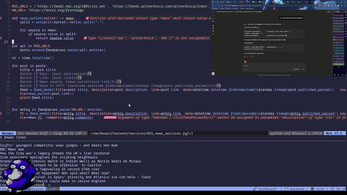Open the new tab plus in browser sidebar
Viewport: 347px width, 195px height.
[339, 67]
